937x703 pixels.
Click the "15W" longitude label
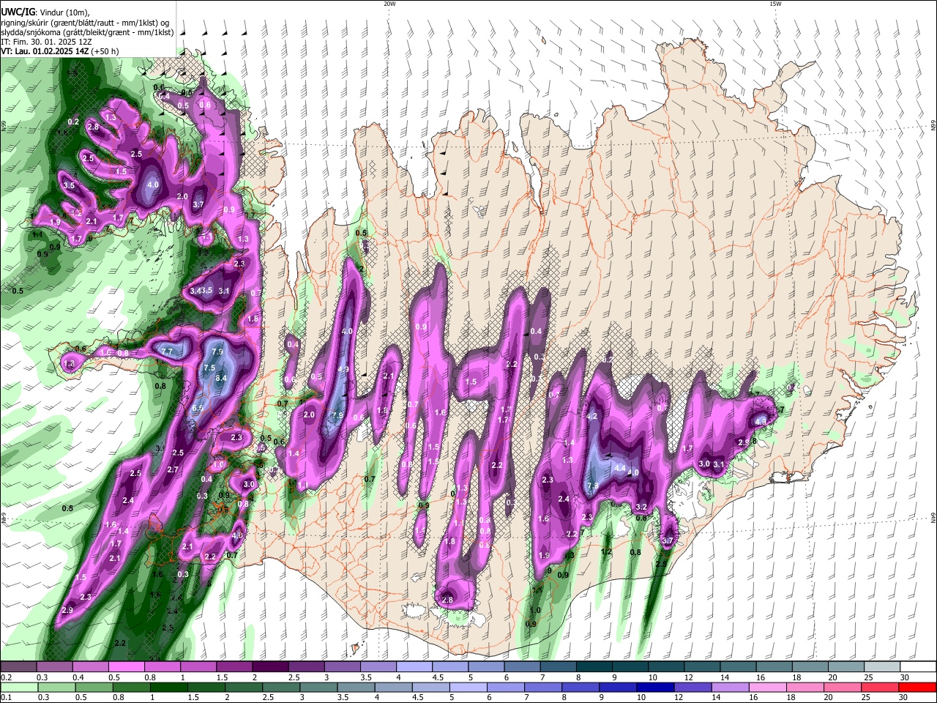click(775, 4)
